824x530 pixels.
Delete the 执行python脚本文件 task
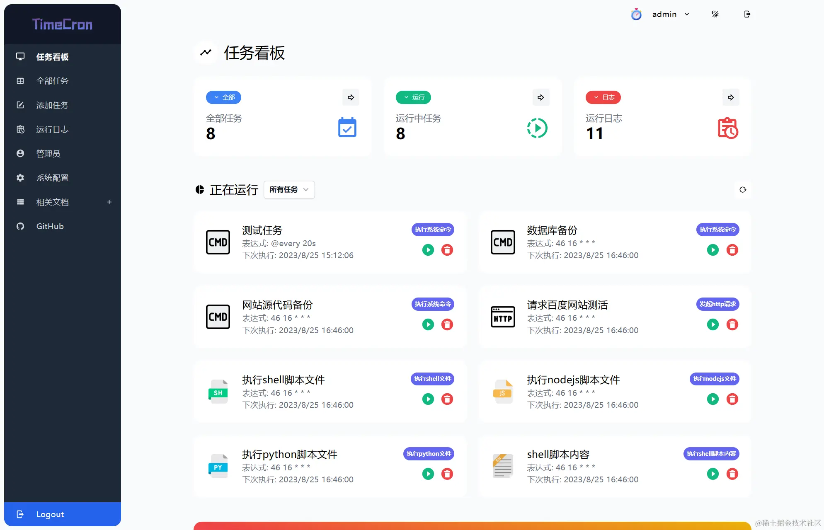(447, 474)
